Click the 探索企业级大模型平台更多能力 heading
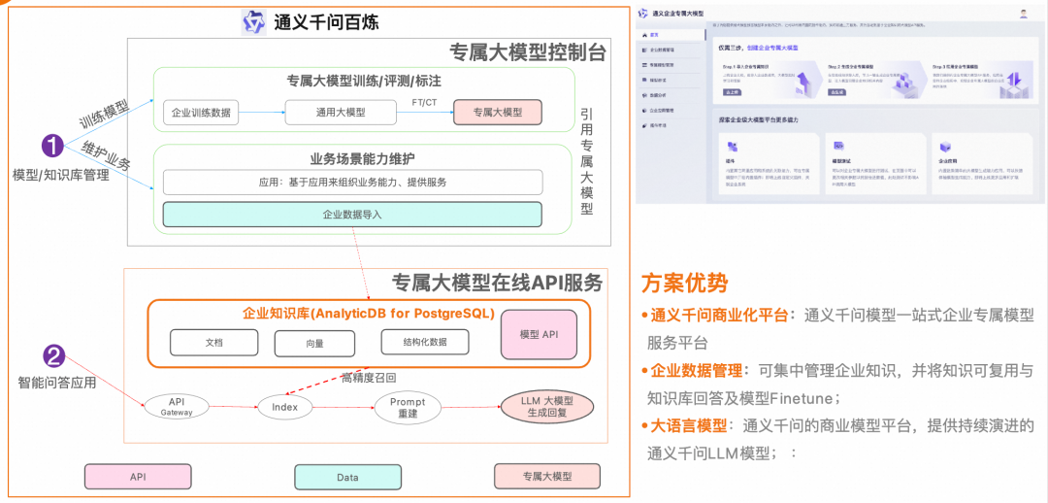The width and height of the screenshot is (1048, 503). click(759, 119)
